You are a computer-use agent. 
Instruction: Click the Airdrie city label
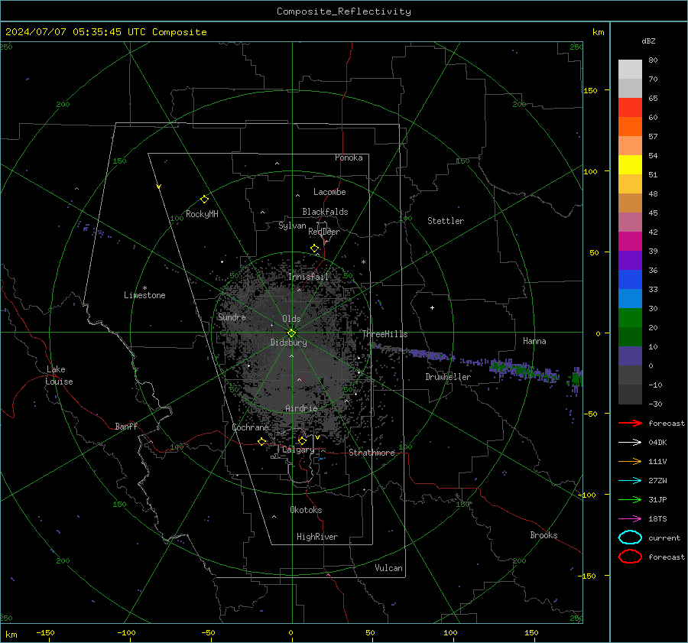301,408
